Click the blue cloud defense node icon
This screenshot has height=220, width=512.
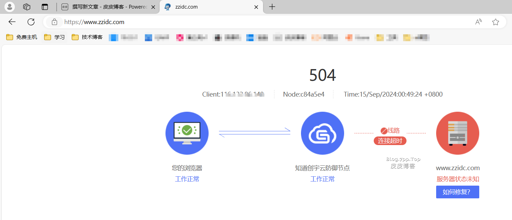(x=322, y=133)
